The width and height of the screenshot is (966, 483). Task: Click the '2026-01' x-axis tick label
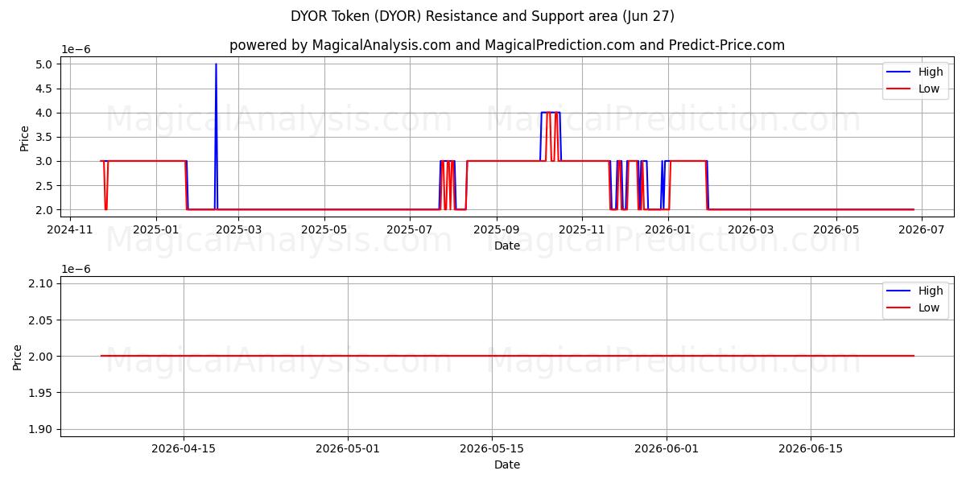pyautogui.click(x=667, y=230)
